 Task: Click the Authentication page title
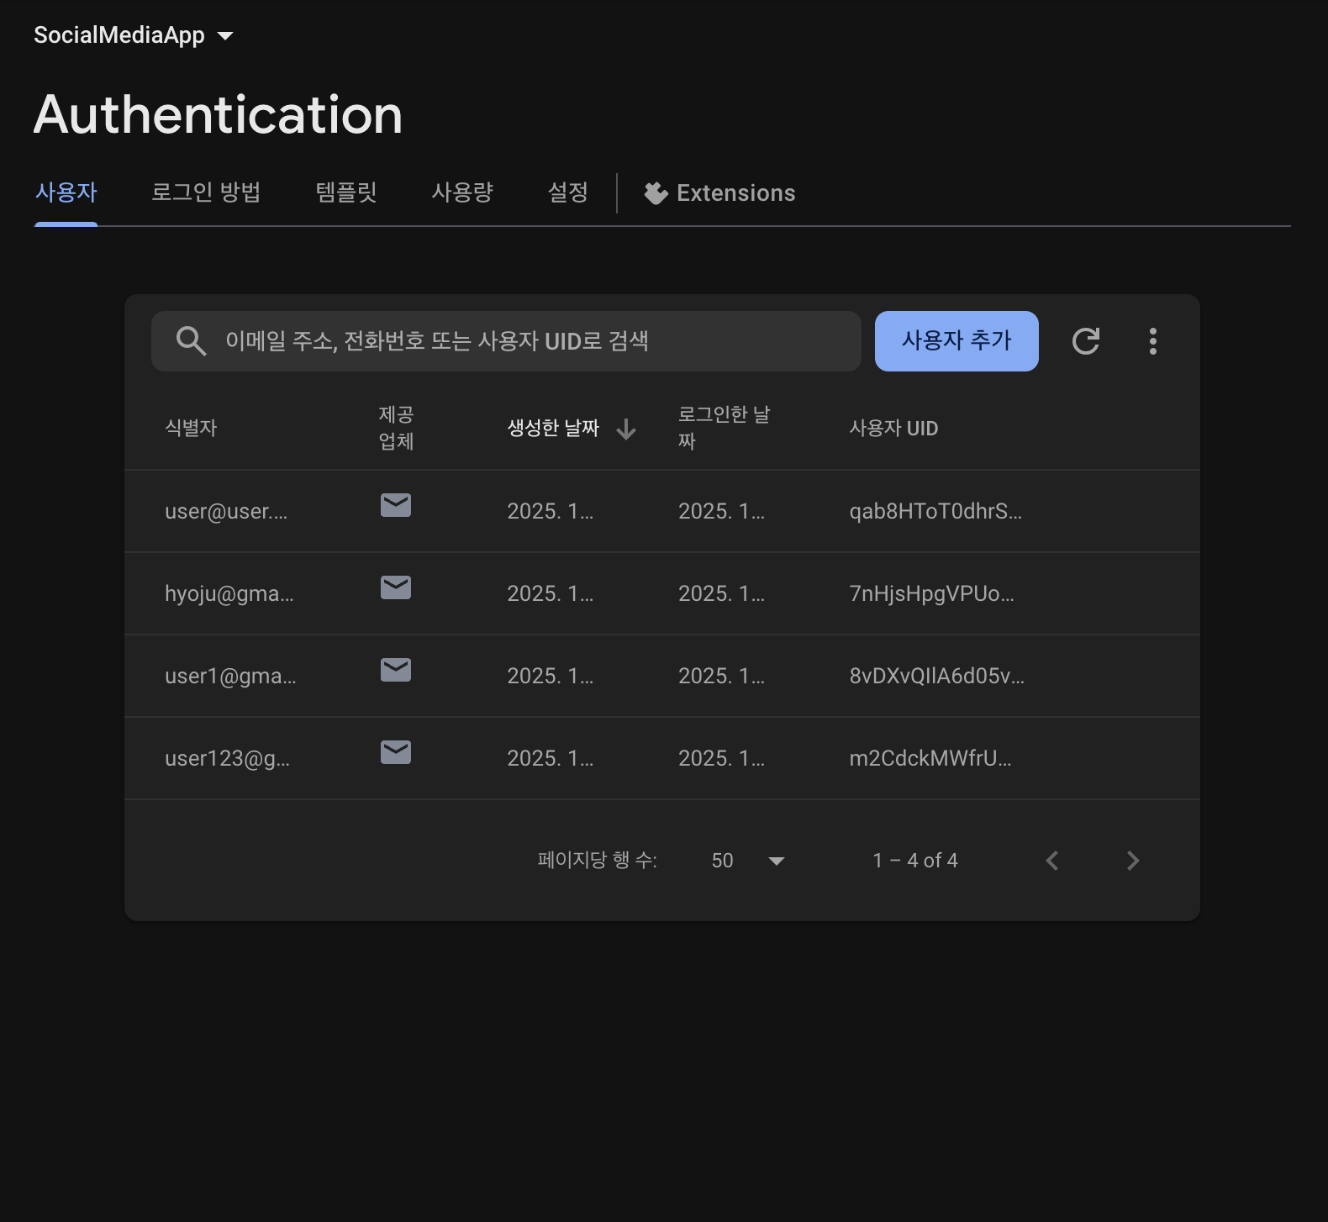219,114
